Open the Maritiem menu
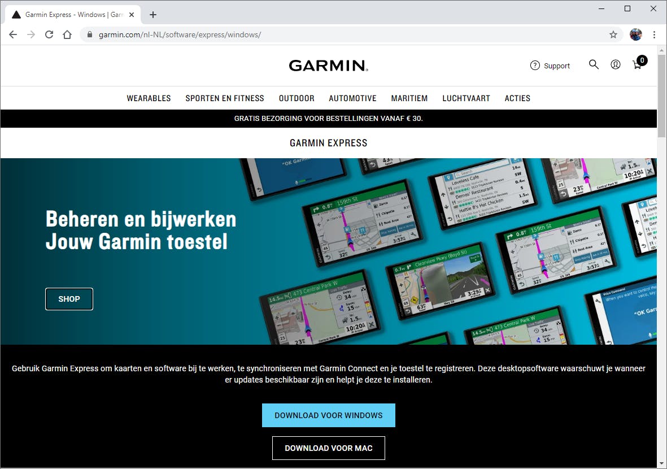Screen dimensions: 667x469 (409, 98)
